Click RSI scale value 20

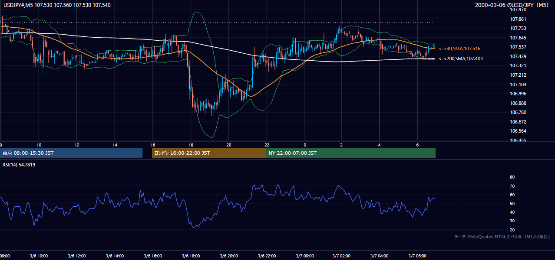point(512,230)
